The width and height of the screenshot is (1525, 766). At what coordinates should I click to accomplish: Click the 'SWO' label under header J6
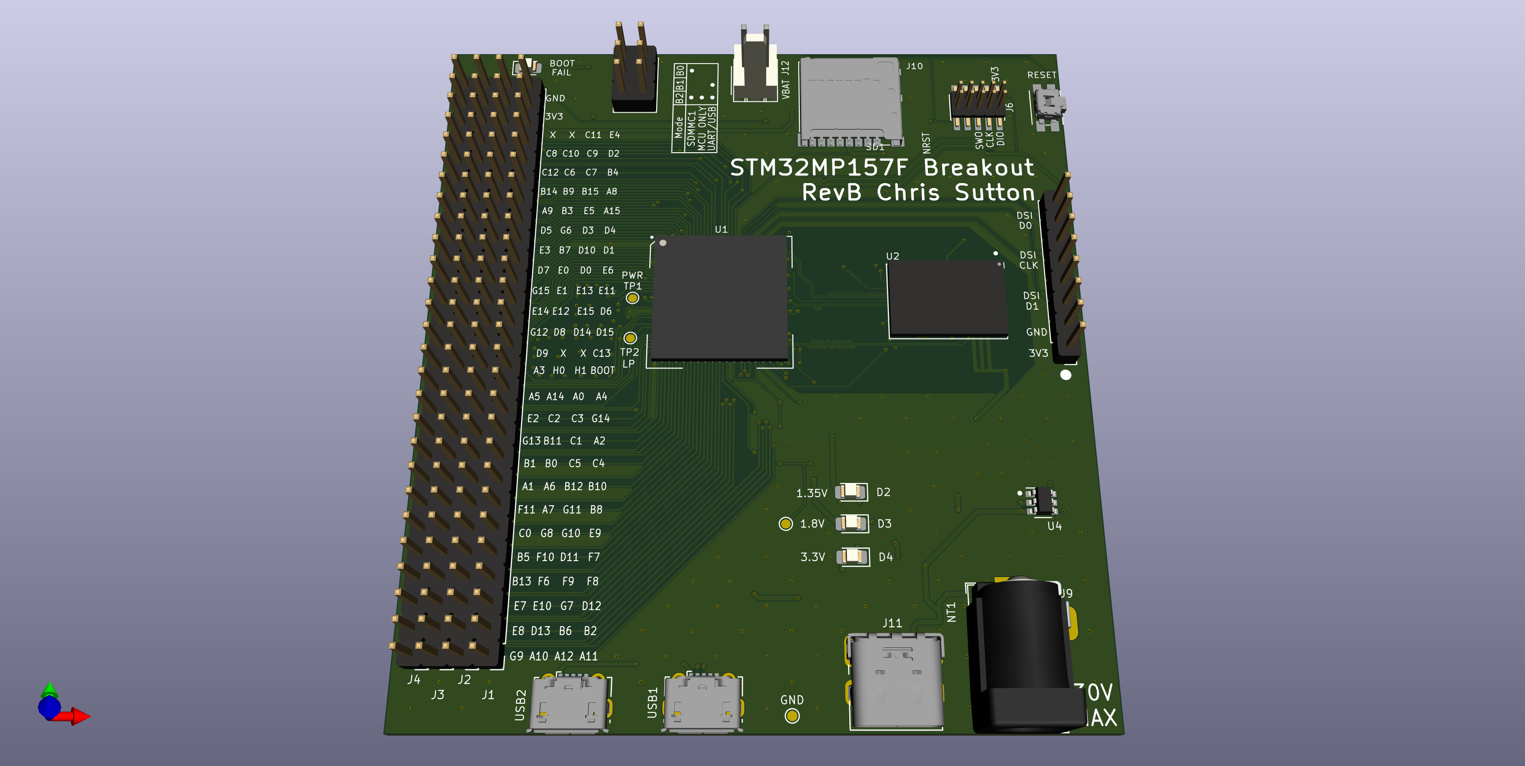pos(979,139)
